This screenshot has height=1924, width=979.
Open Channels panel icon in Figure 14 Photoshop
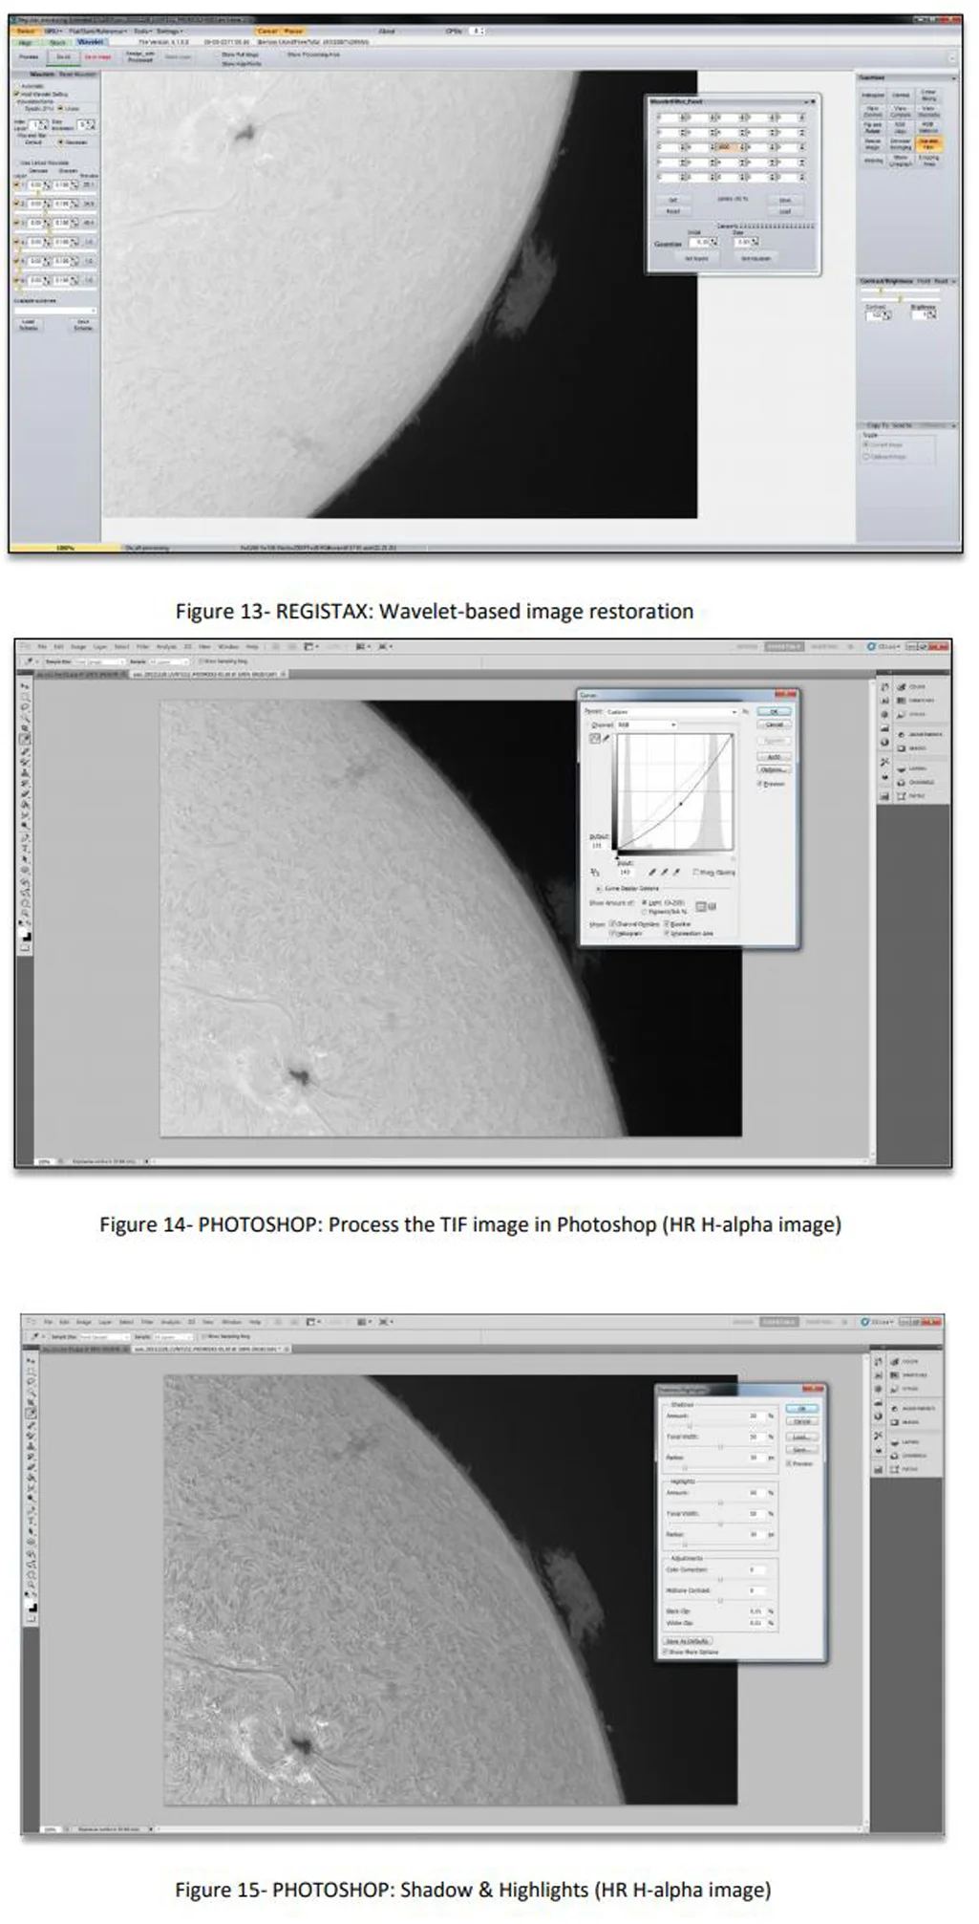901,782
